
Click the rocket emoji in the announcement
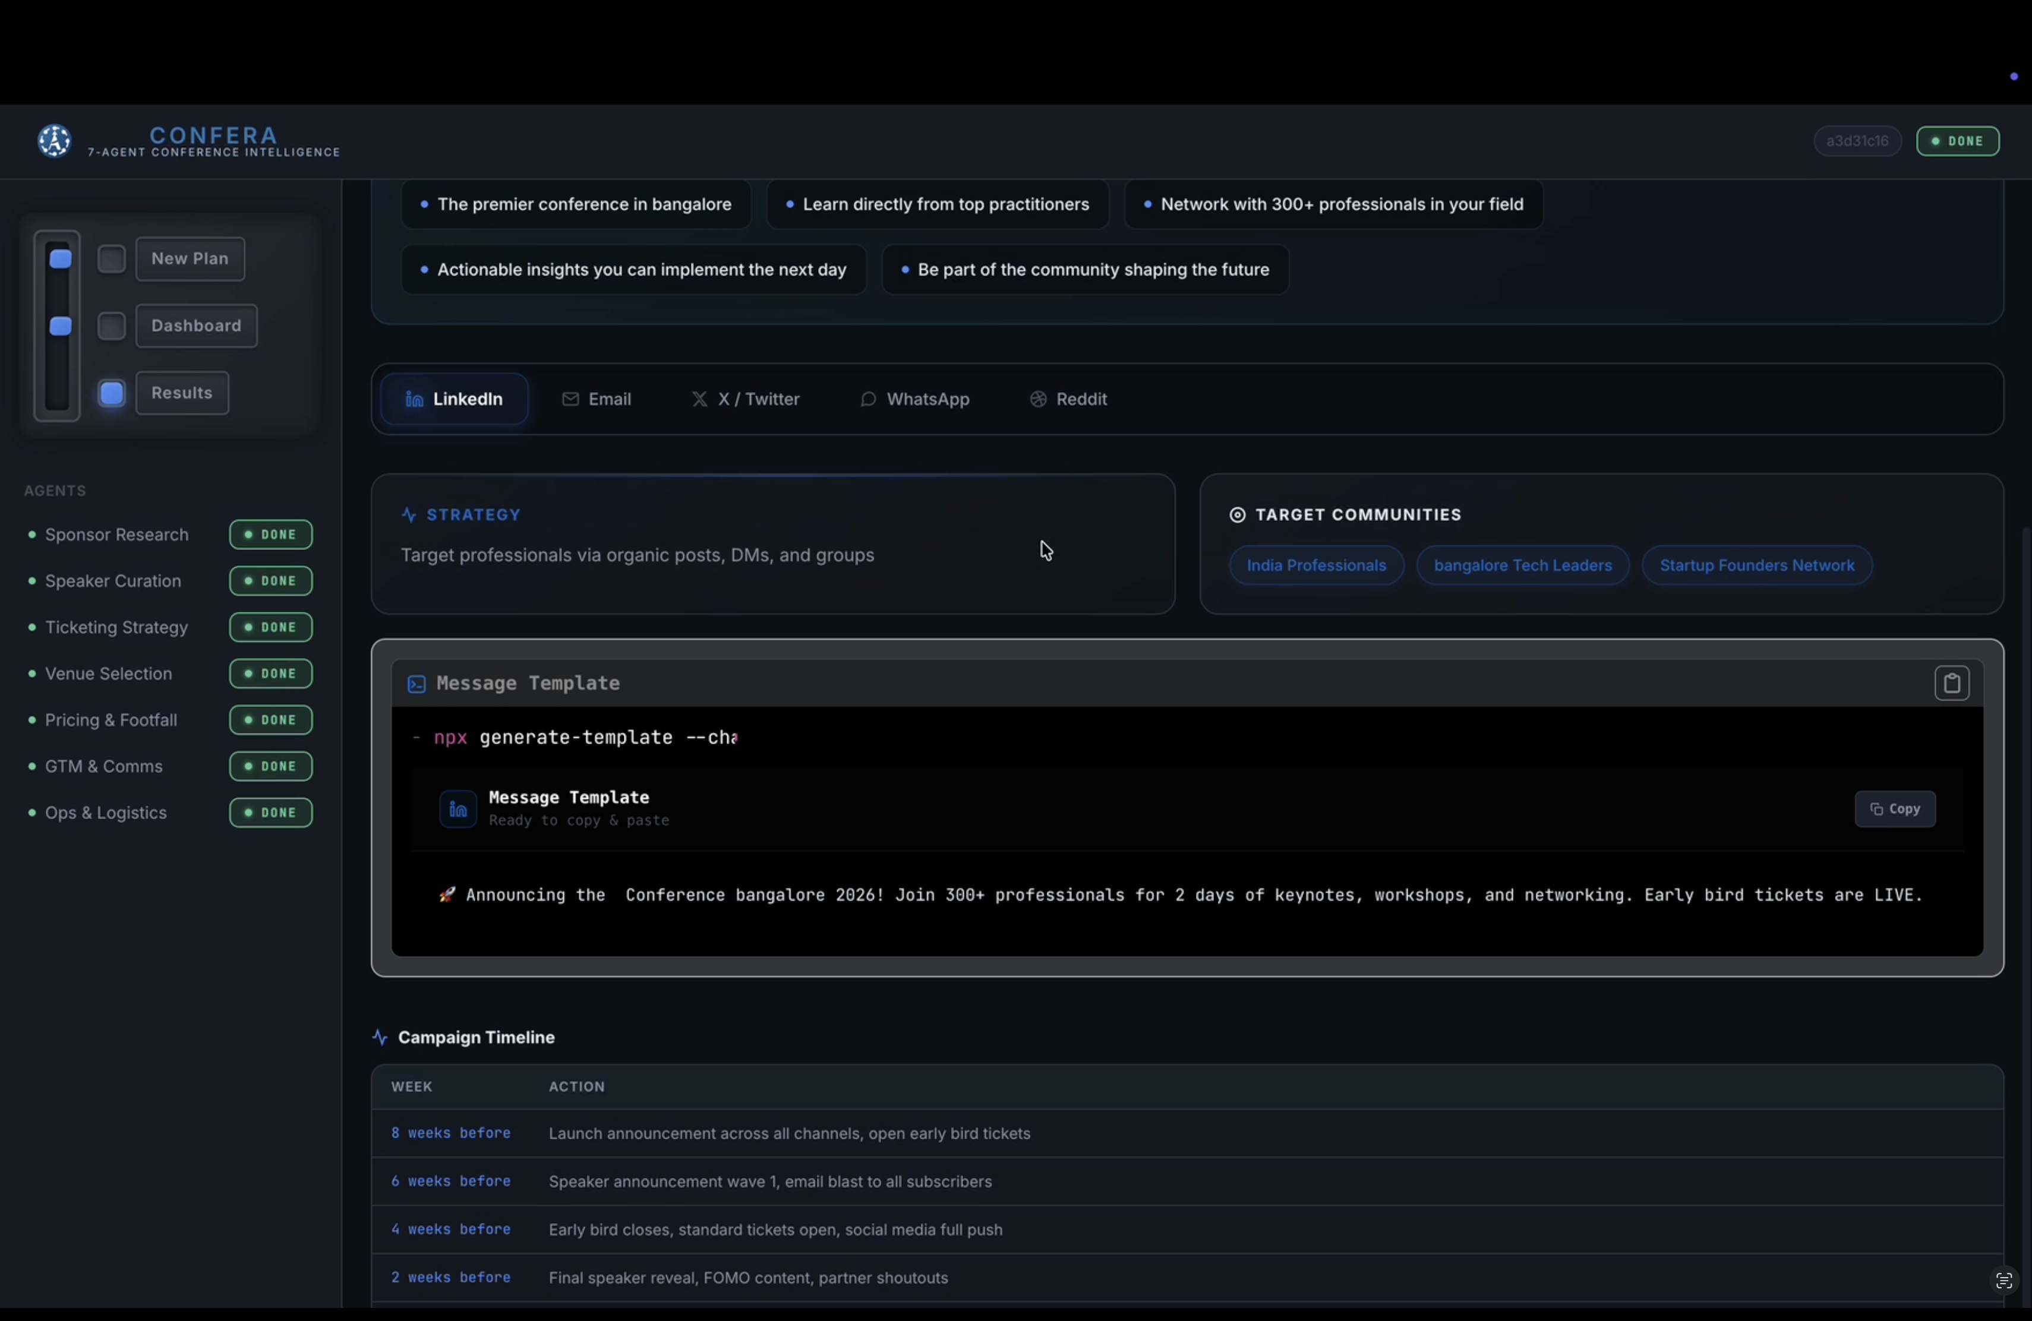point(447,895)
